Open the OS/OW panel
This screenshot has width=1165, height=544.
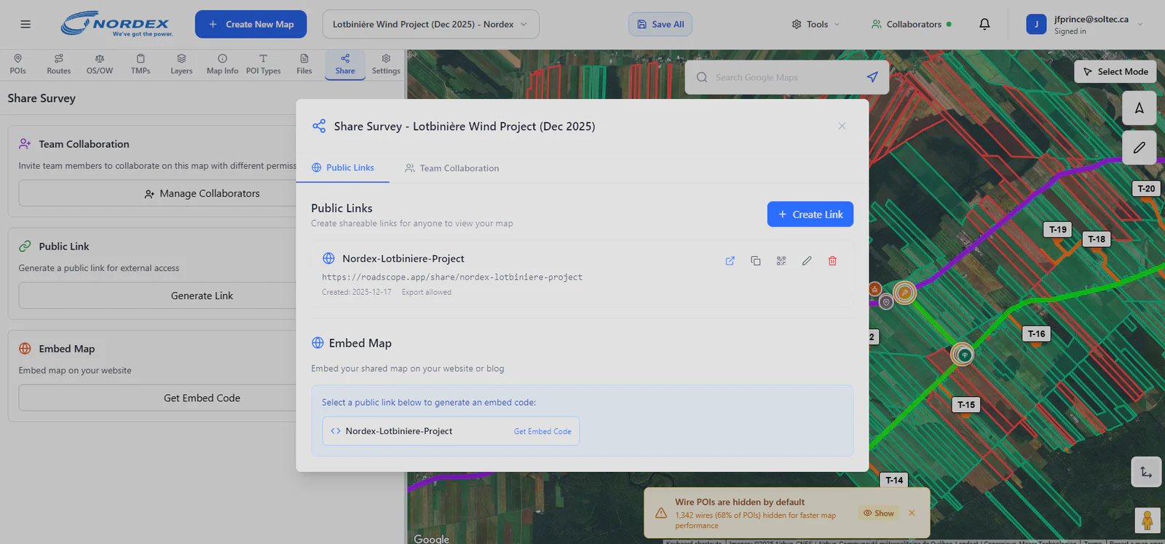click(100, 64)
